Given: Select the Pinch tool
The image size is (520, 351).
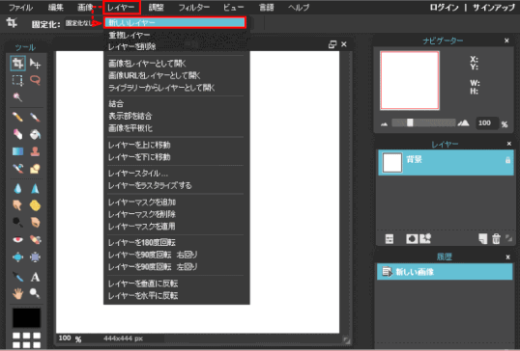Looking at the screenshot, I should [x=35, y=256].
